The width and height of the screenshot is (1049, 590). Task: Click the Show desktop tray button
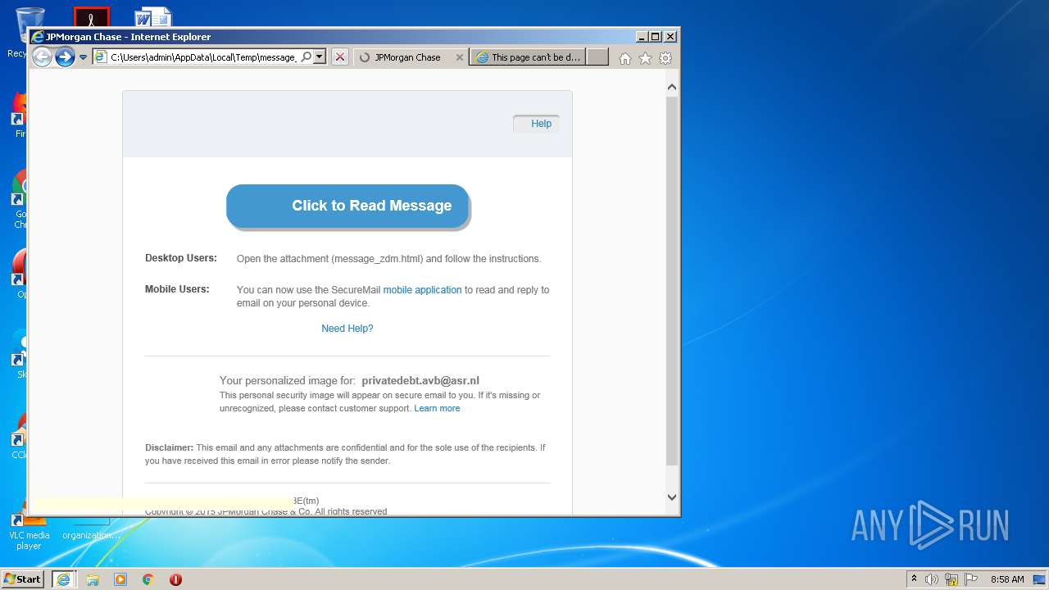coord(1040,579)
